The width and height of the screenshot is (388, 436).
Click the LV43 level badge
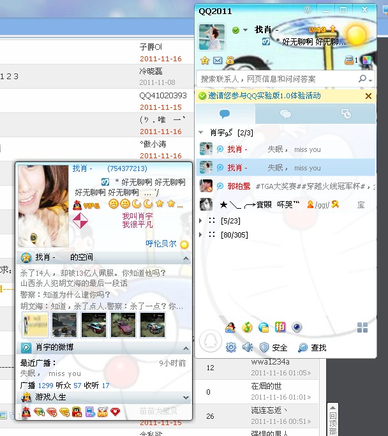pos(317,29)
